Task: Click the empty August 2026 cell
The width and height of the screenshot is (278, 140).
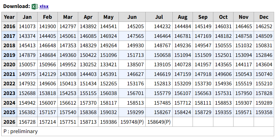Action: click(x=183, y=122)
